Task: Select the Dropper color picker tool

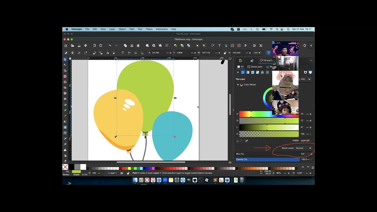Action: pos(65,138)
